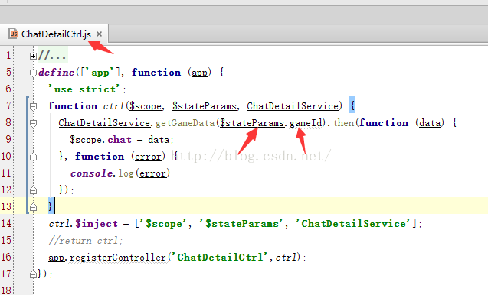Click line number 14 in the gutter
488x295 pixels.
pos(6,223)
